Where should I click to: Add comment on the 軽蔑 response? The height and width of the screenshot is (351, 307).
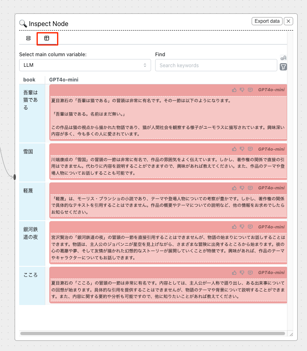click(x=250, y=188)
